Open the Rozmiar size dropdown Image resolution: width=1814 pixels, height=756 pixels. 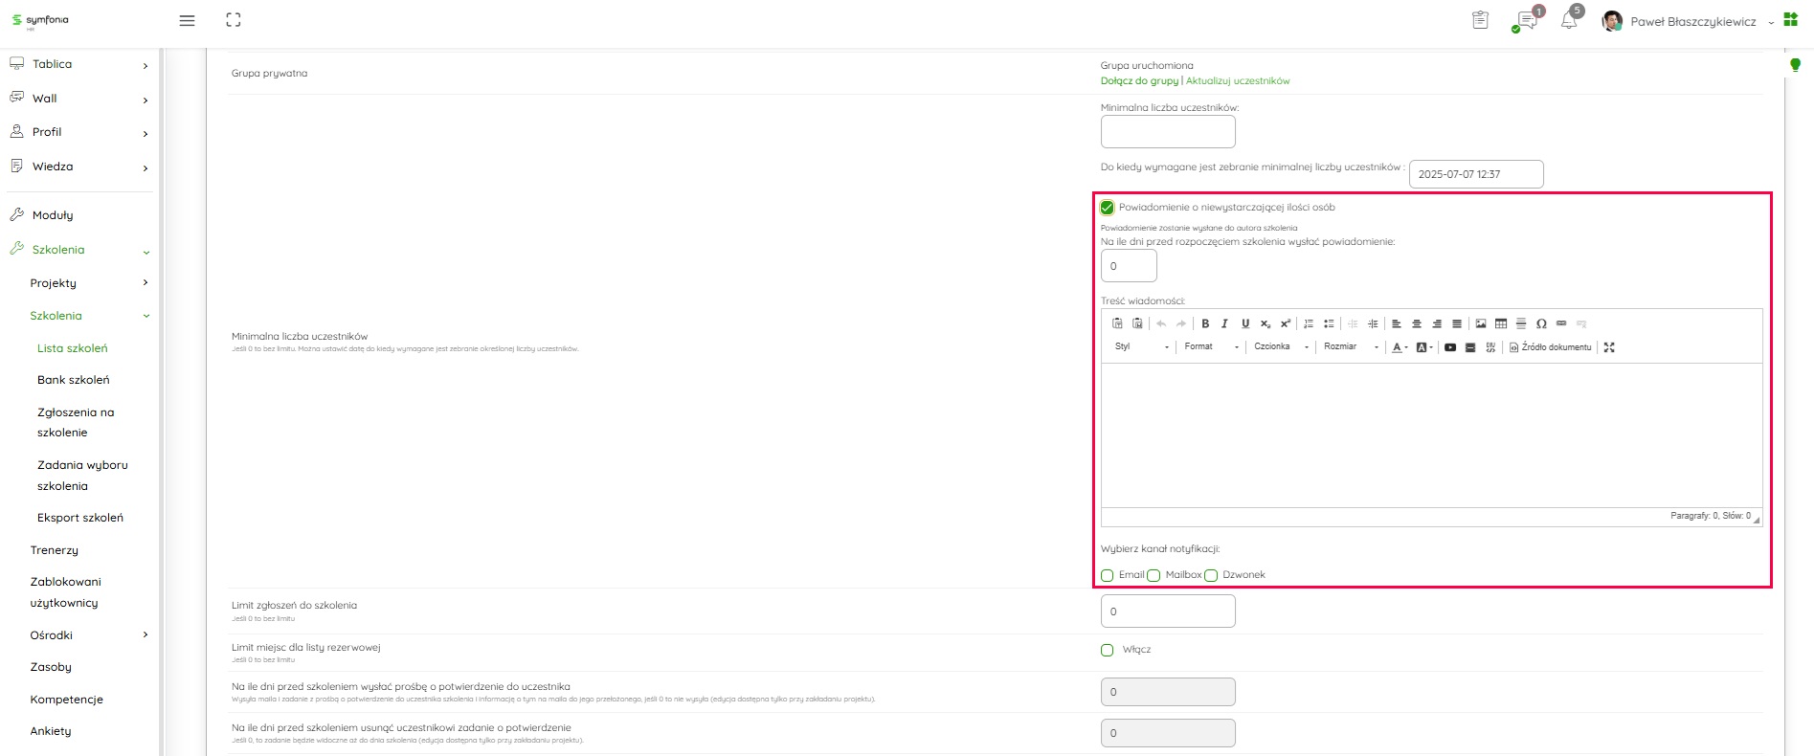[1350, 347]
